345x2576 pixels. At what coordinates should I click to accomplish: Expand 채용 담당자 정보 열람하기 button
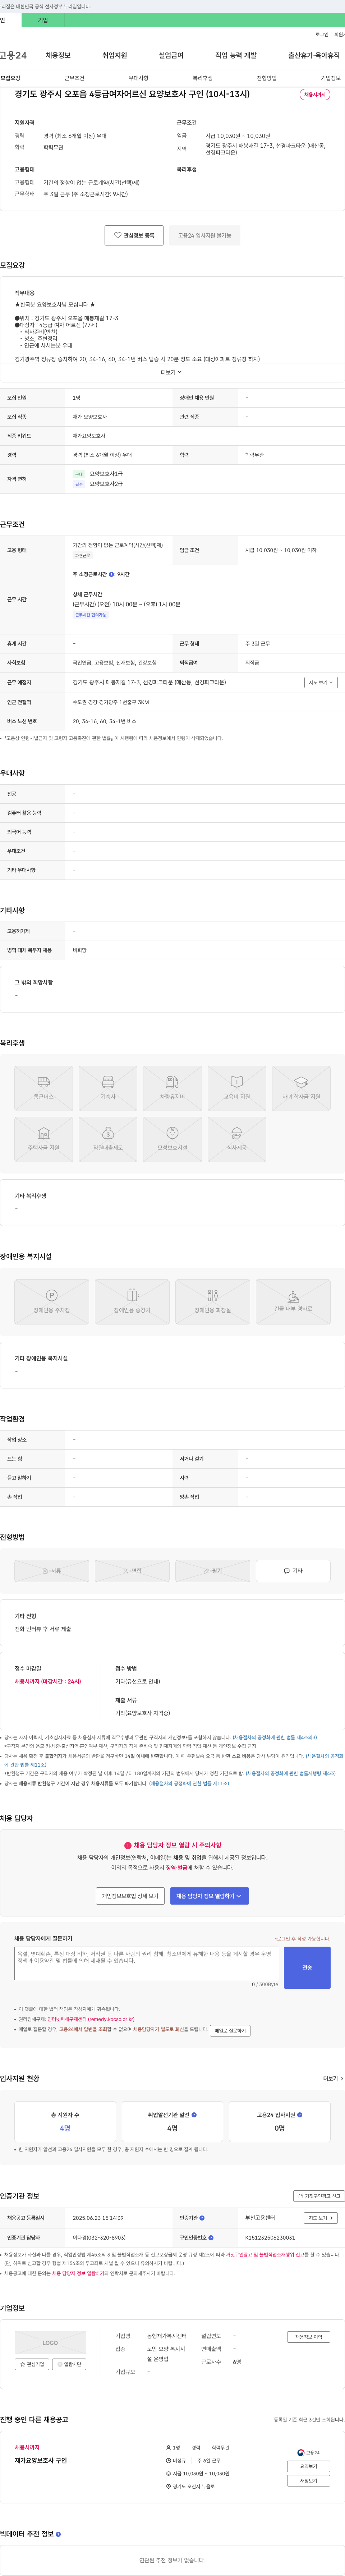(x=209, y=1896)
